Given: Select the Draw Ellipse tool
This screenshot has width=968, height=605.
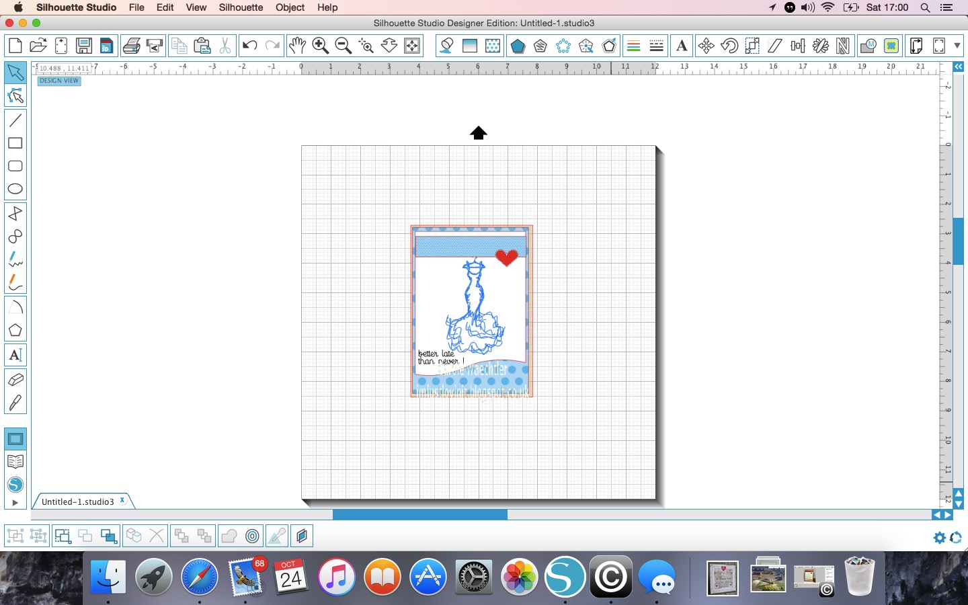Looking at the screenshot, I should pos(15,190).
